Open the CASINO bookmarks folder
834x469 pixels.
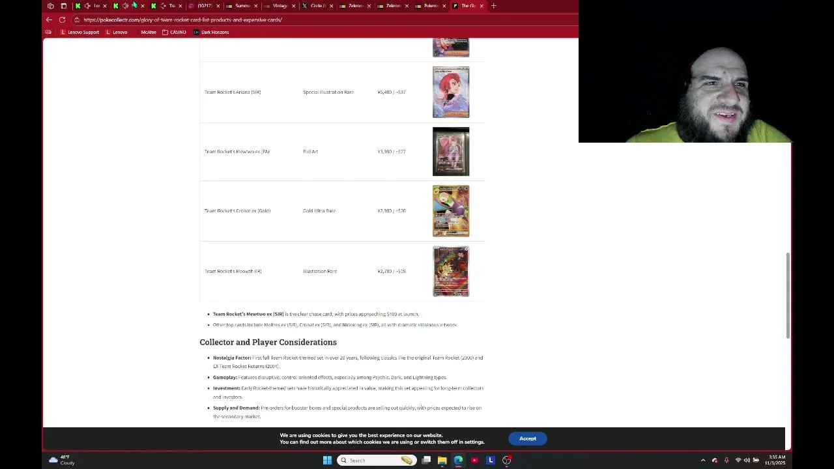click(x=175, y=32)
